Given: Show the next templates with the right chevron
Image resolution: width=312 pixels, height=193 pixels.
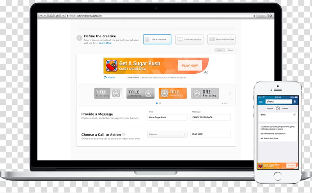Looking at the screenshot, I should tap(230, 94).
